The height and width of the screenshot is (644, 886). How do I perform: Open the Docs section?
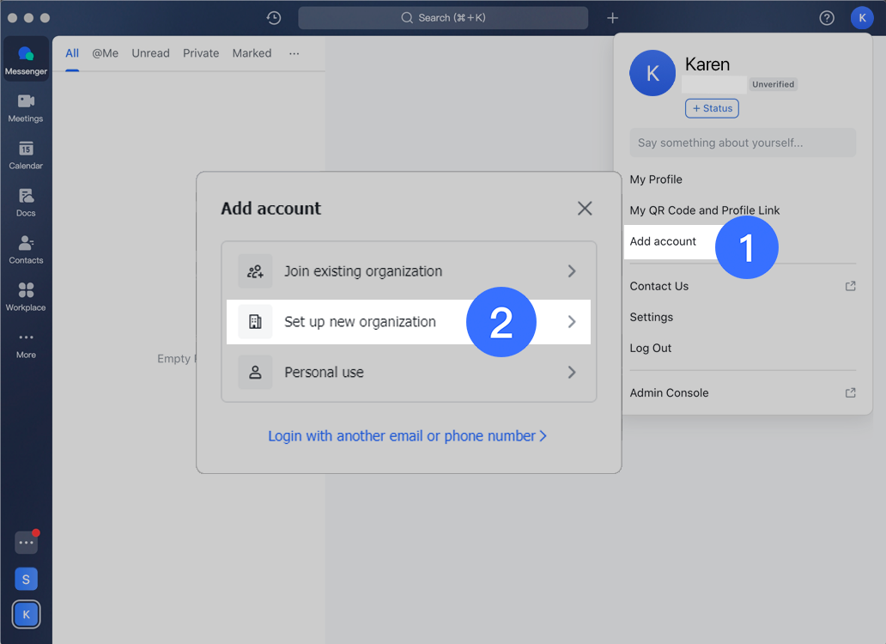tap(26, 202)
